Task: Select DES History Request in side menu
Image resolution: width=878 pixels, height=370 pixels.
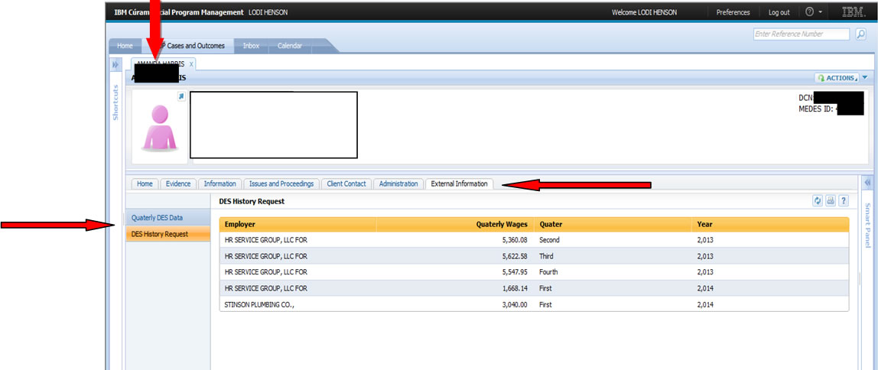Action: tap(168, 234)
